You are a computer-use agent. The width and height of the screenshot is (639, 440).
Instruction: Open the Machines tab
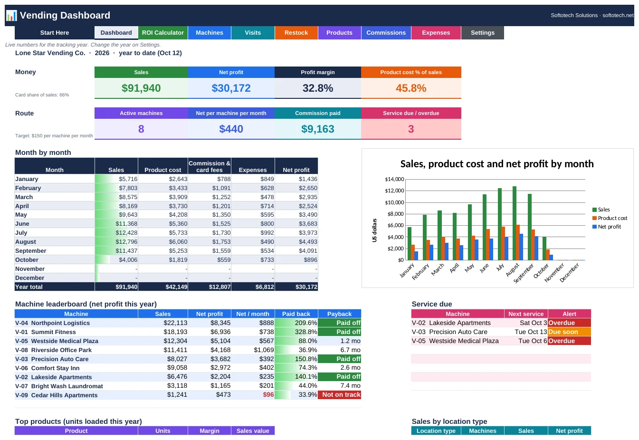tap(210, 33)
